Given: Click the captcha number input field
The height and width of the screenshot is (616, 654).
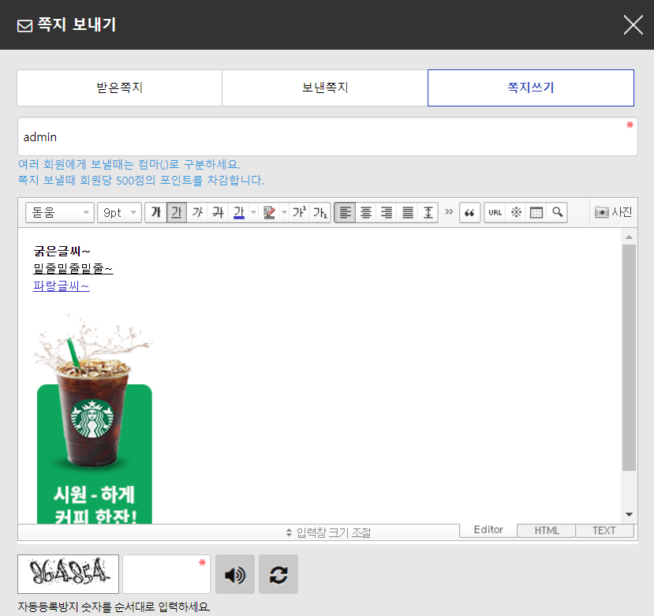Looking at the screenshot, I should tap(164, 573).
